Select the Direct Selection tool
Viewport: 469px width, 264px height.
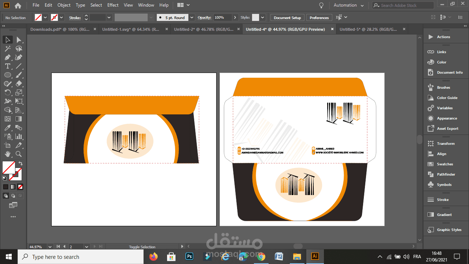tap(19, 40)
